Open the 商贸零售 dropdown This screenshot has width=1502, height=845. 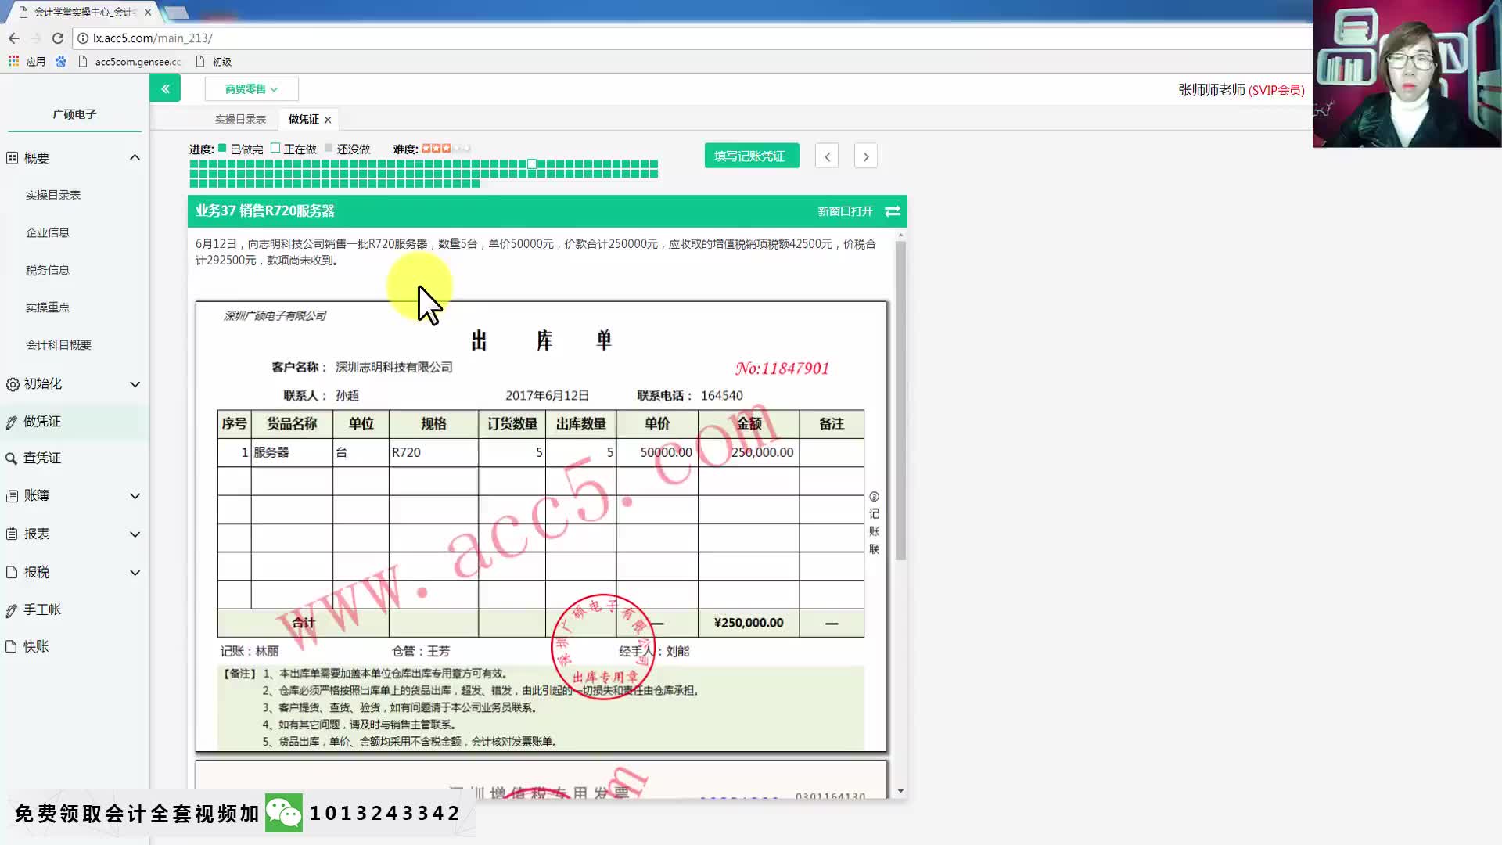click(251, 89)
